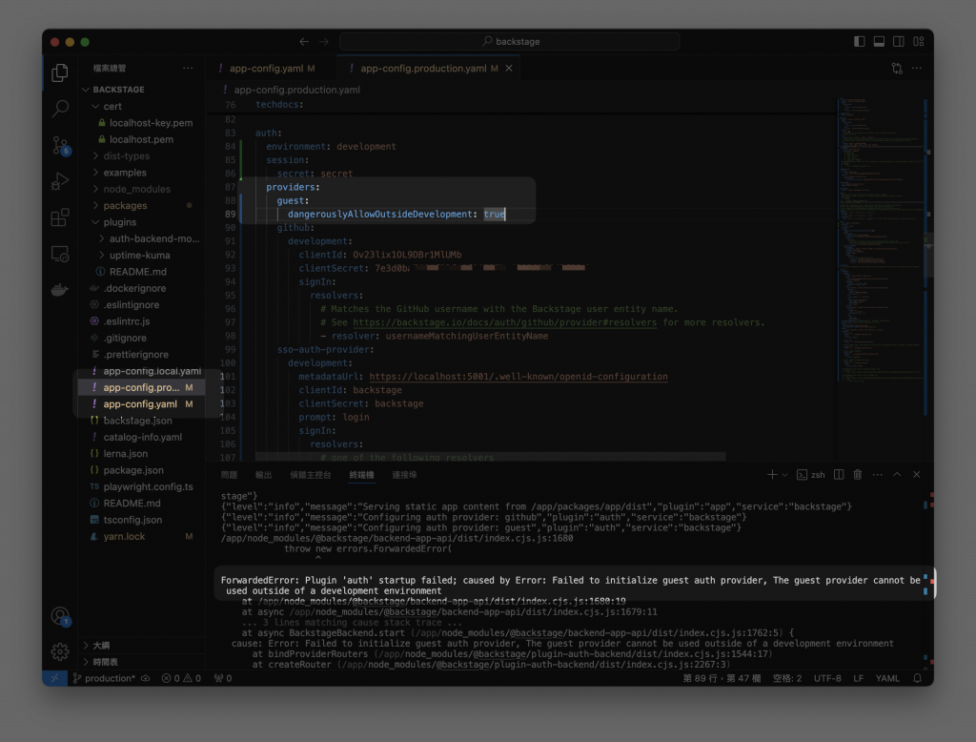Open terminal launch profile dropdown
The height and width of the screenshot is (742, 976).
784,475
